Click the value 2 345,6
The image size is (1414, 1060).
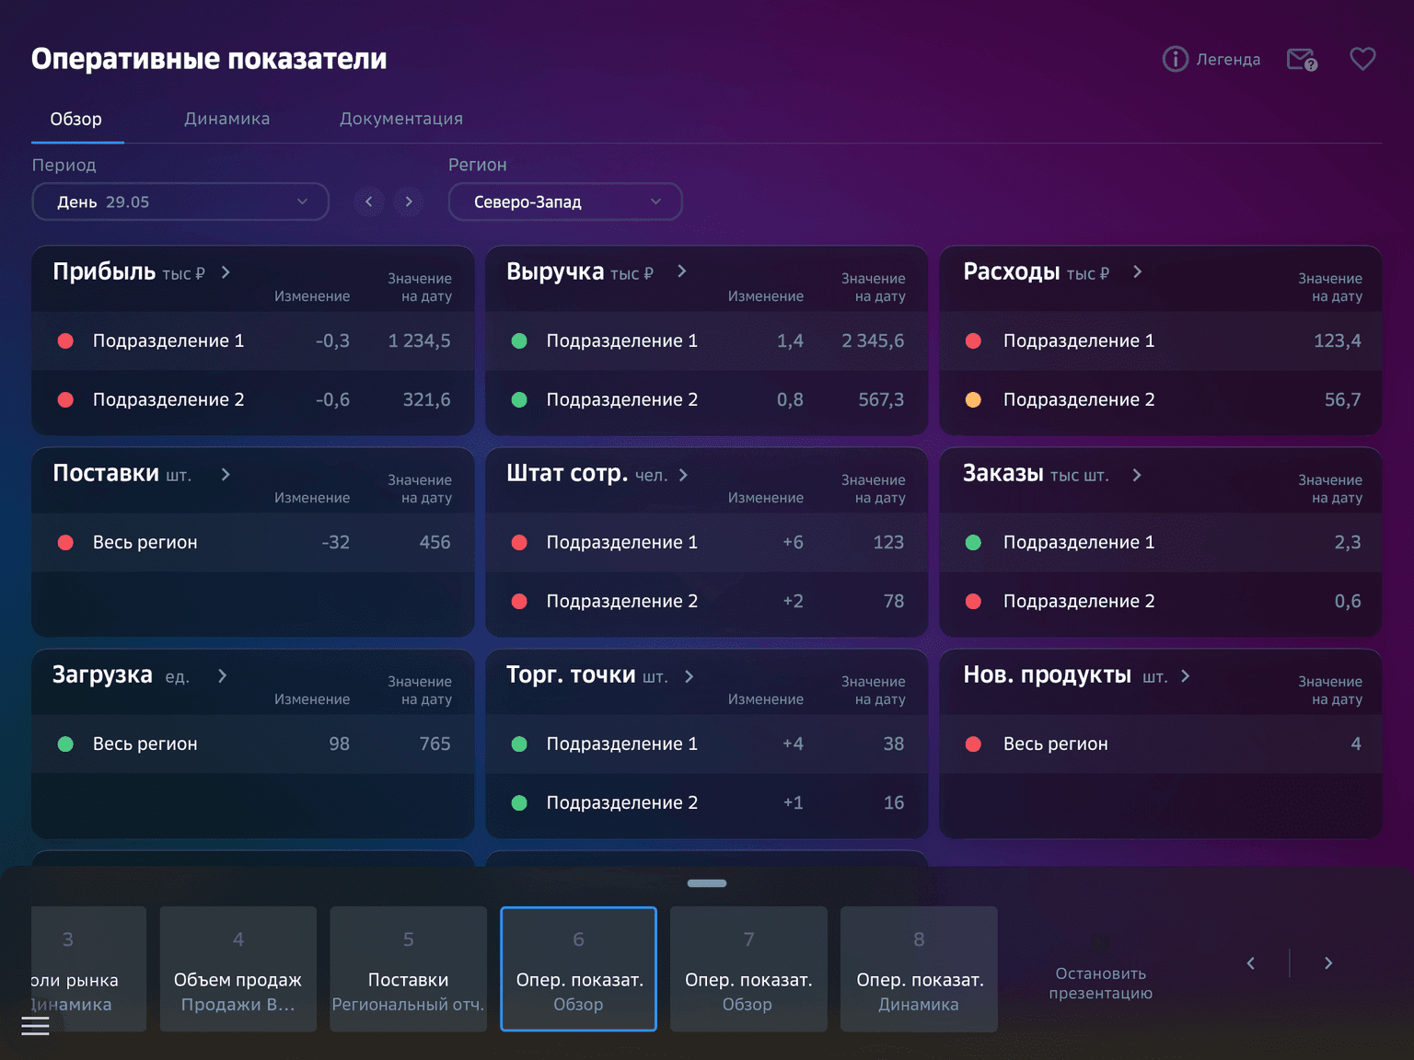coord(873,340)
